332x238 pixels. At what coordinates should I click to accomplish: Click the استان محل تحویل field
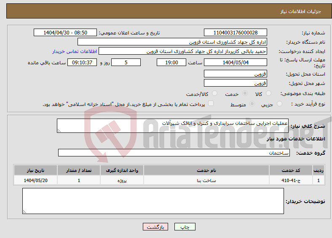(235, 74)
